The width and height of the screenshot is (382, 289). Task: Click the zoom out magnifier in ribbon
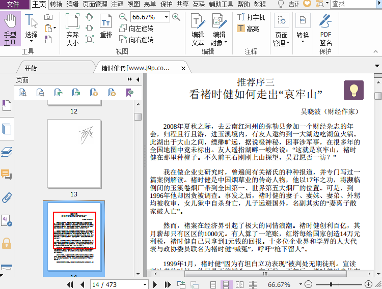pos(123,17)
